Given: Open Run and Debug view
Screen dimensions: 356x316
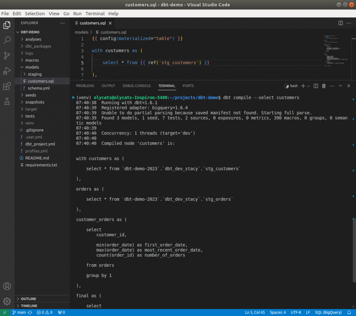Looking at the screenshot, I should click(7, 71).
